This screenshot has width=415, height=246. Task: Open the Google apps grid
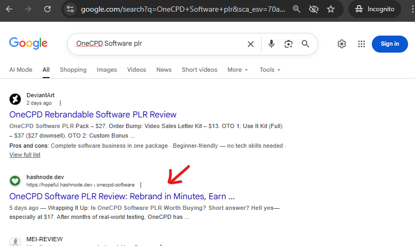point(362,44)
